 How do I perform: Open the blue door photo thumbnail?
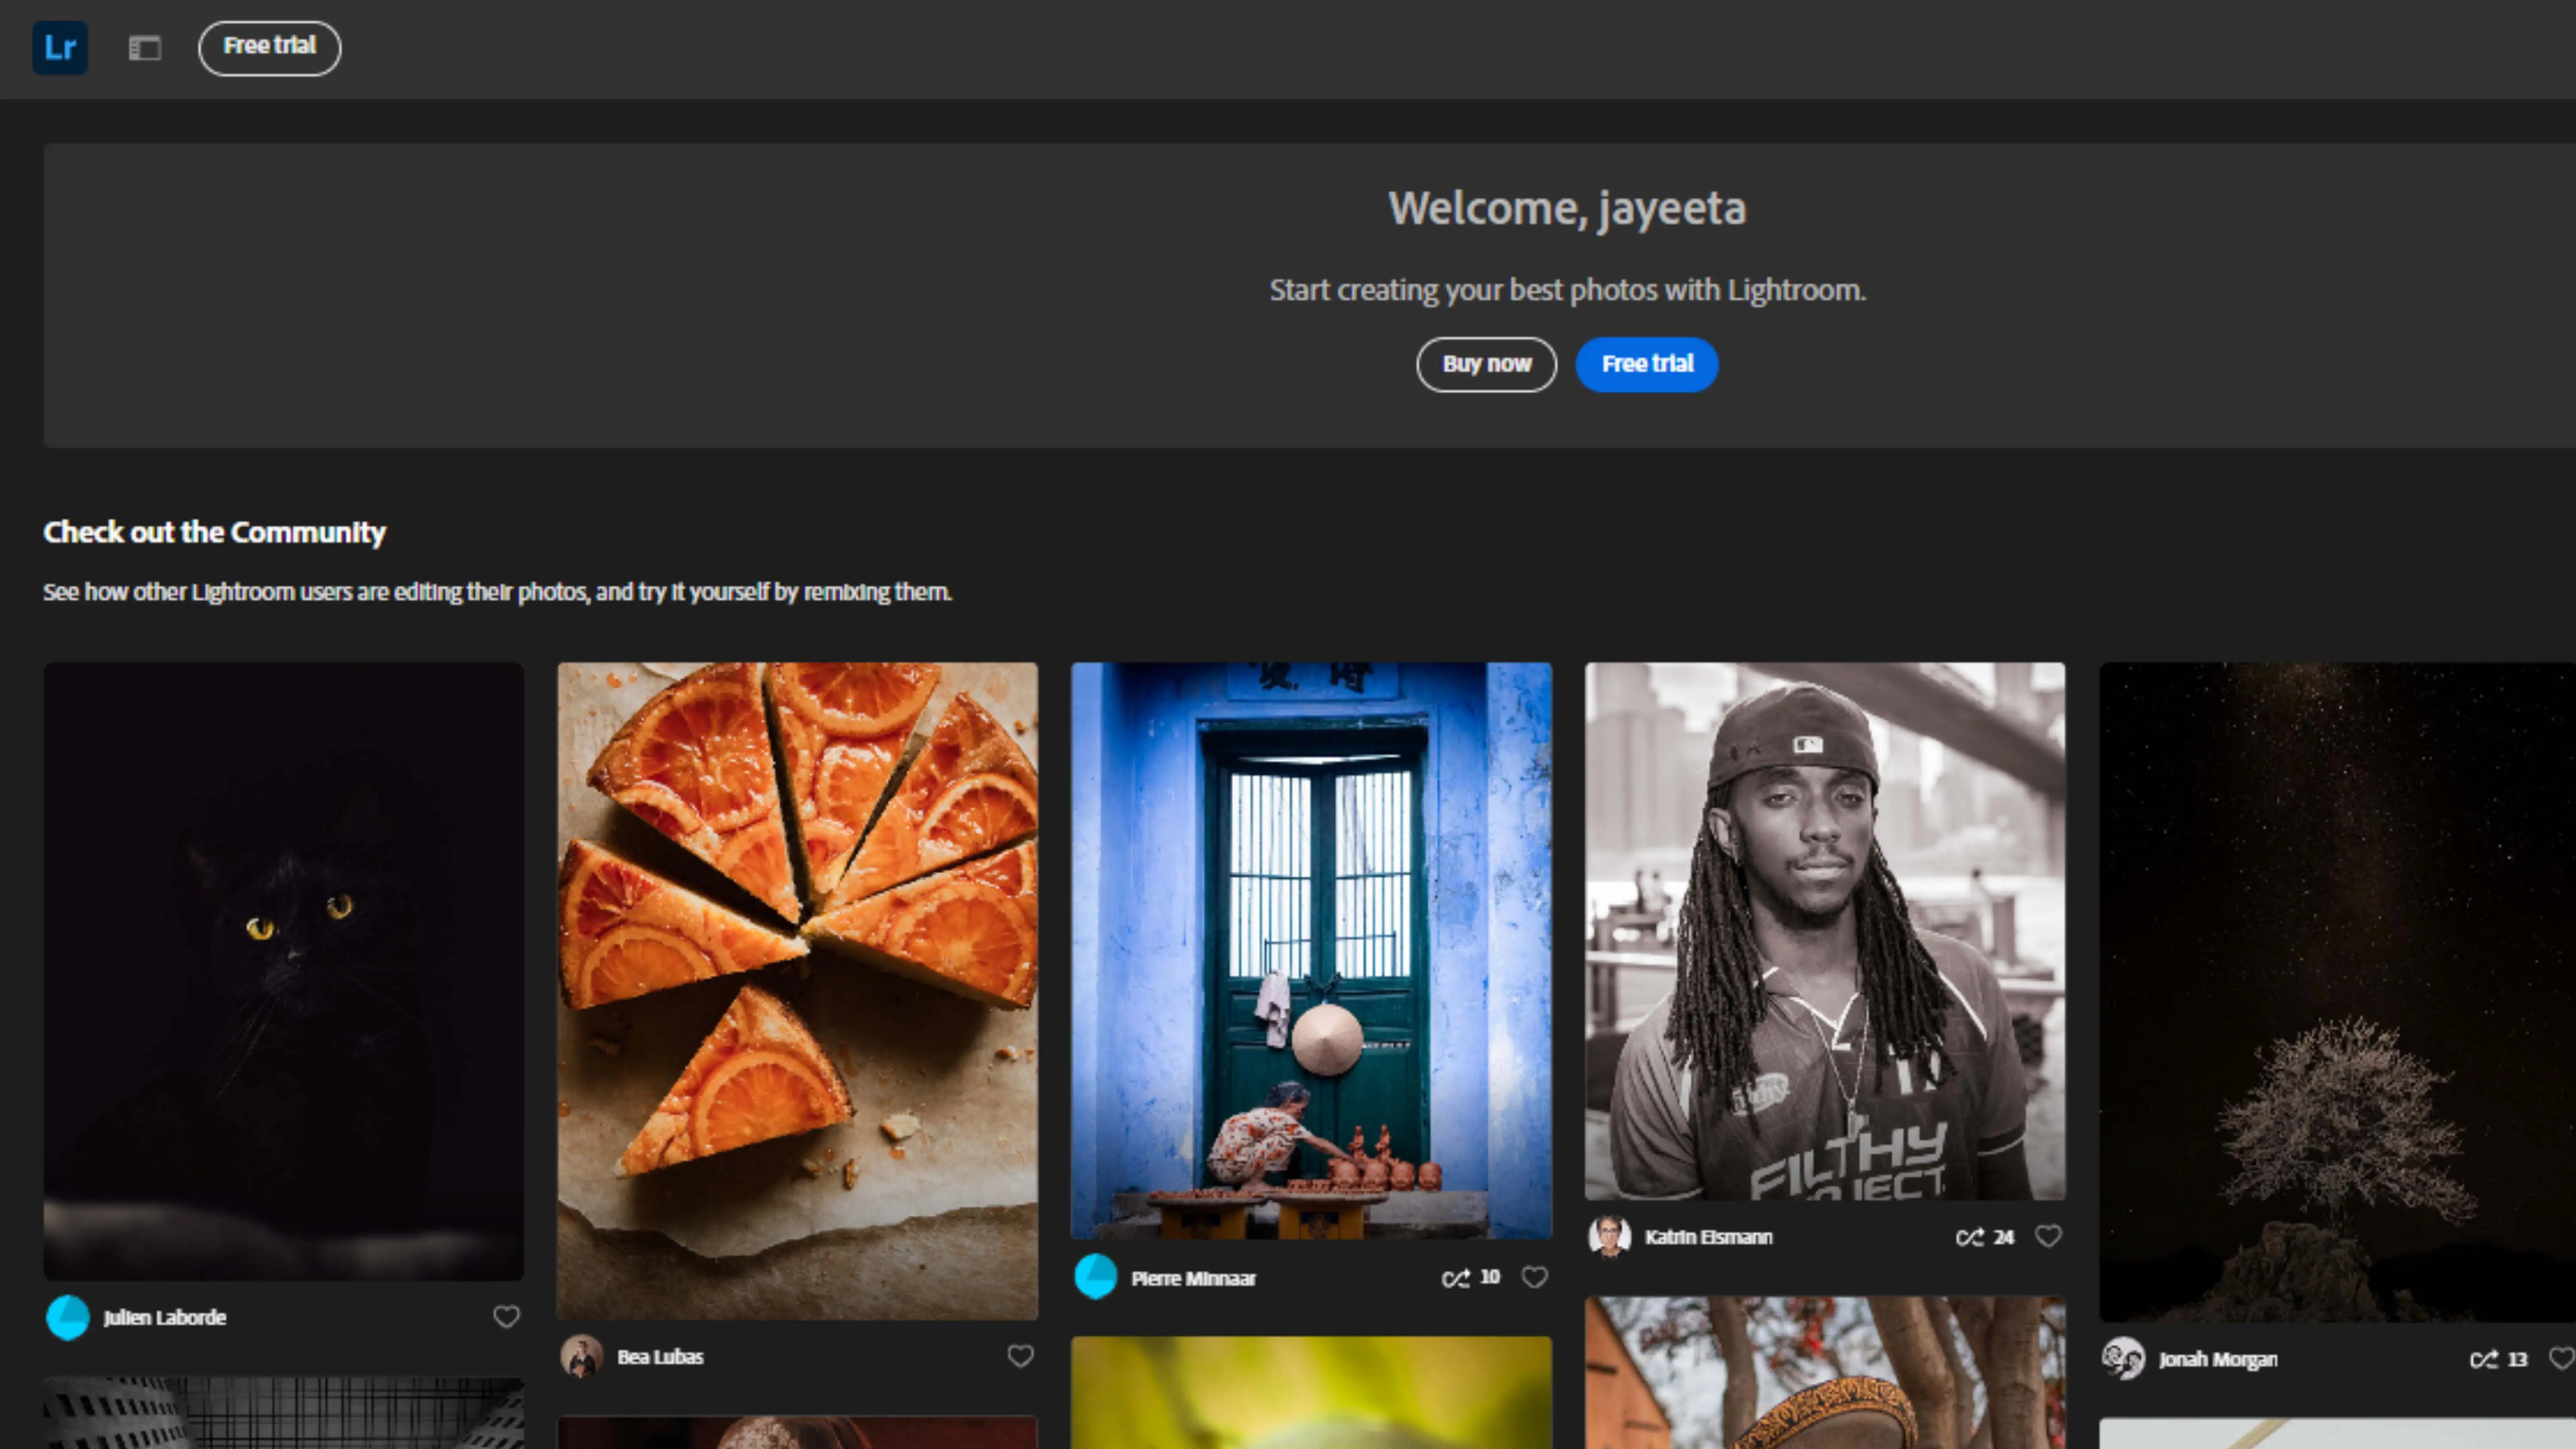tap(1311, 951)
